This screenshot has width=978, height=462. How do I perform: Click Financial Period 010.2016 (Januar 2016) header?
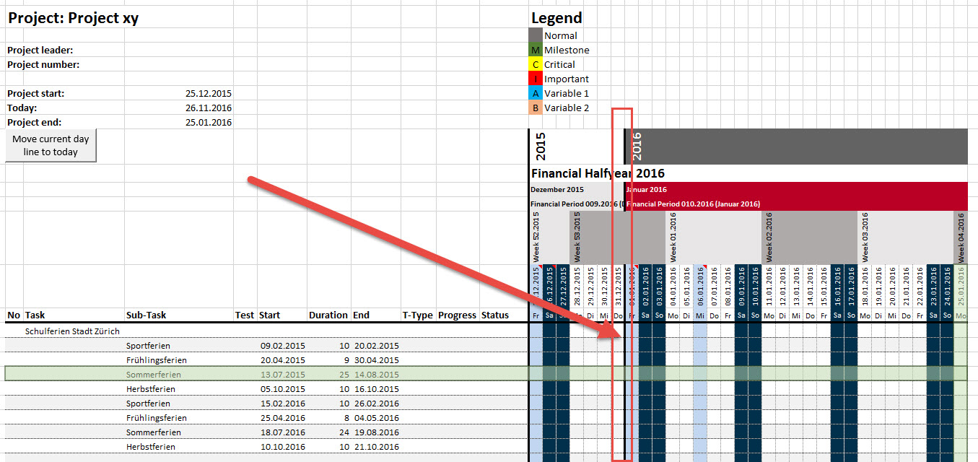pyautogui.click(x=693, y=204)
